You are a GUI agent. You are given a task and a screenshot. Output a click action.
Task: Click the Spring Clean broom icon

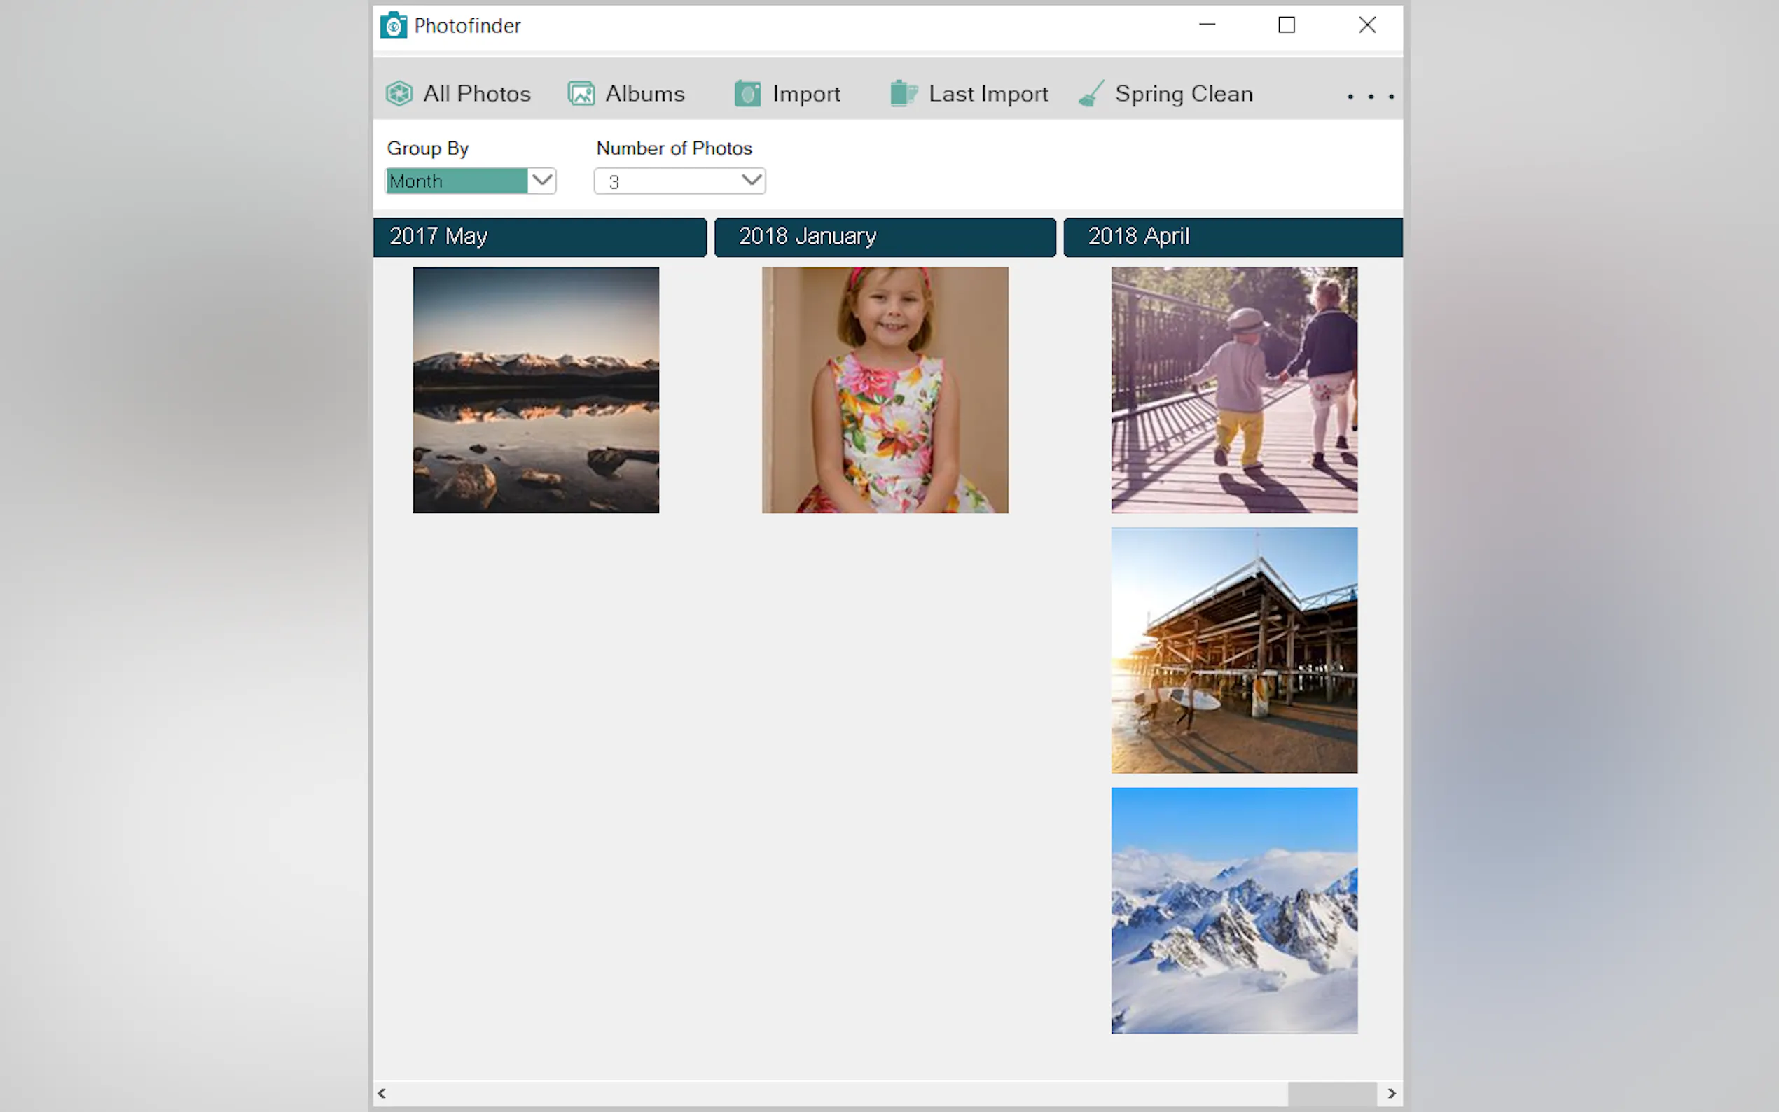tap(1091, 93)
